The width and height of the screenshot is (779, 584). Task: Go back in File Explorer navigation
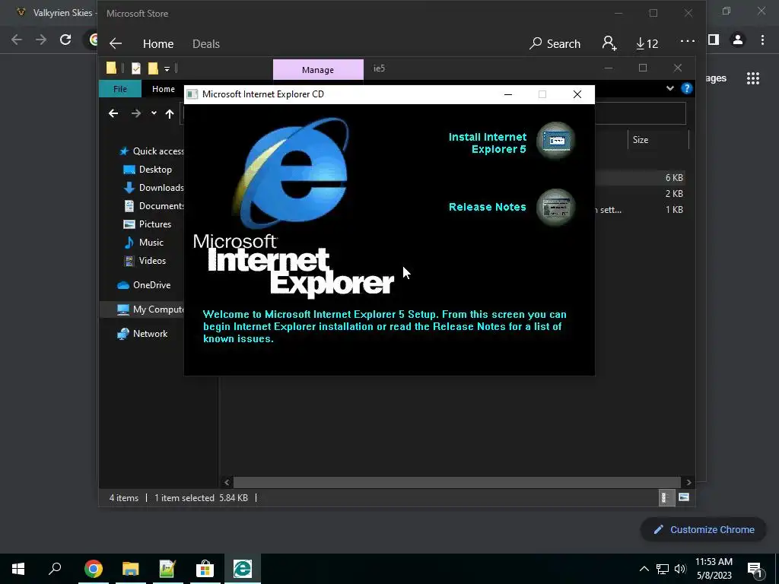pyautogui.click(x=114, y=114)
